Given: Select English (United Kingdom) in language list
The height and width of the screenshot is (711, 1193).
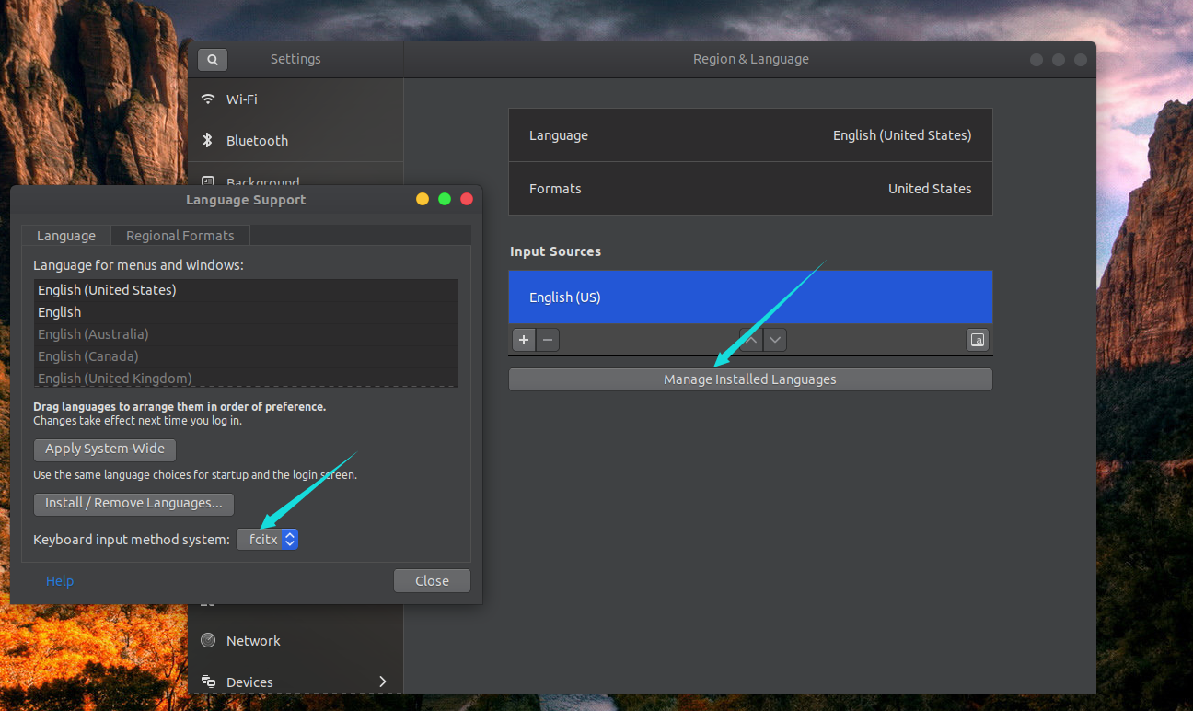Looking at the screenshot, I should (246, 378).
